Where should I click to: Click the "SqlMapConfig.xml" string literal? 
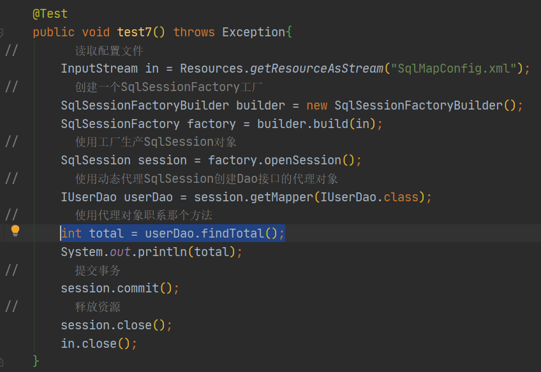[x=454, y=69]
